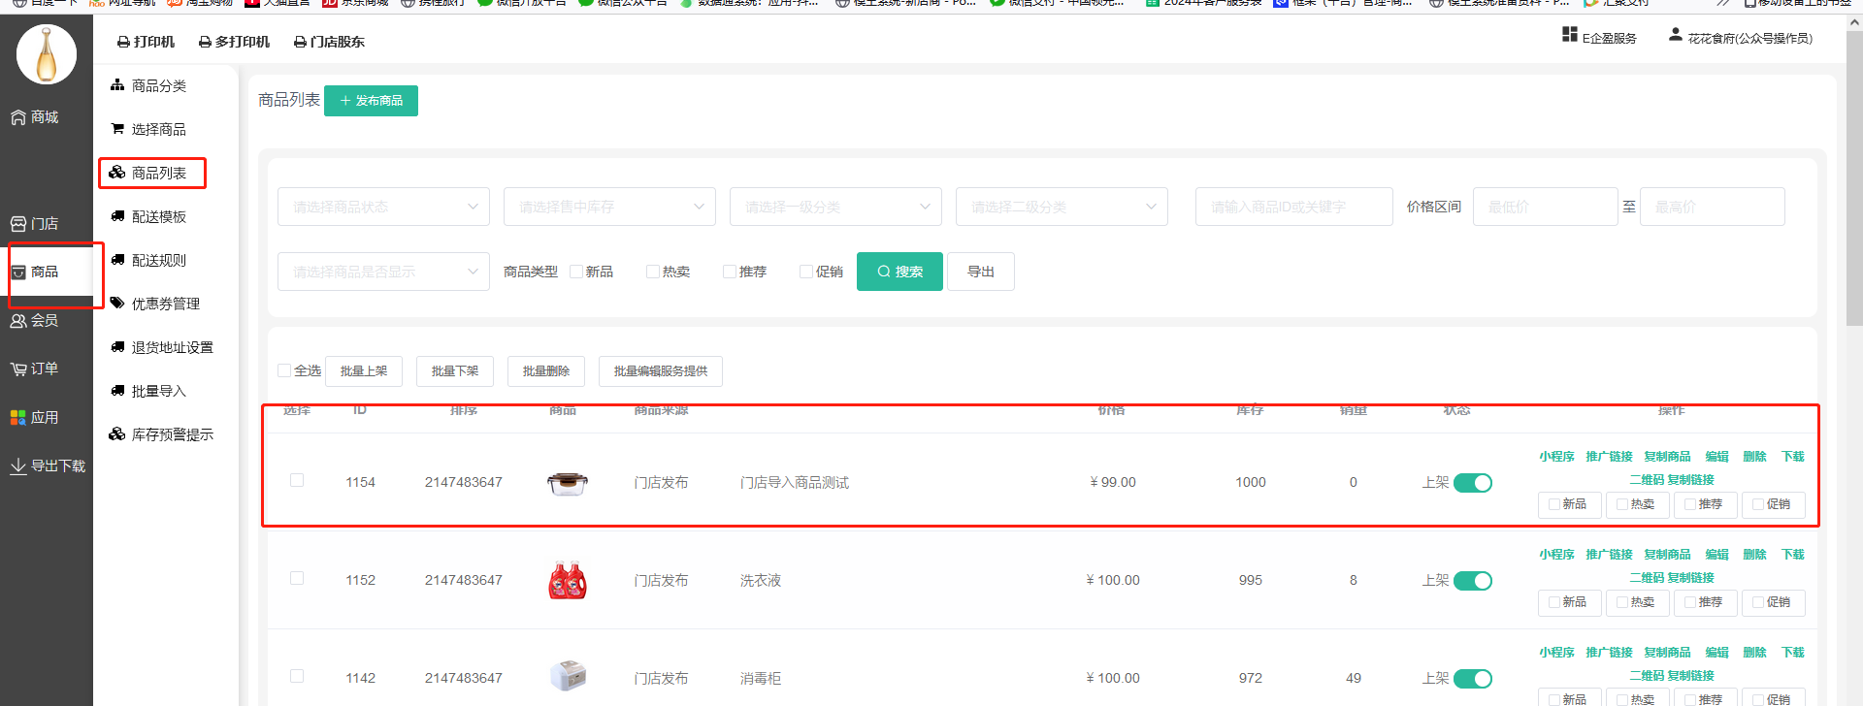
Task: Enable the 热卖 product type filter checkbox
Action: pyautogui.click(x=653, y=272)
